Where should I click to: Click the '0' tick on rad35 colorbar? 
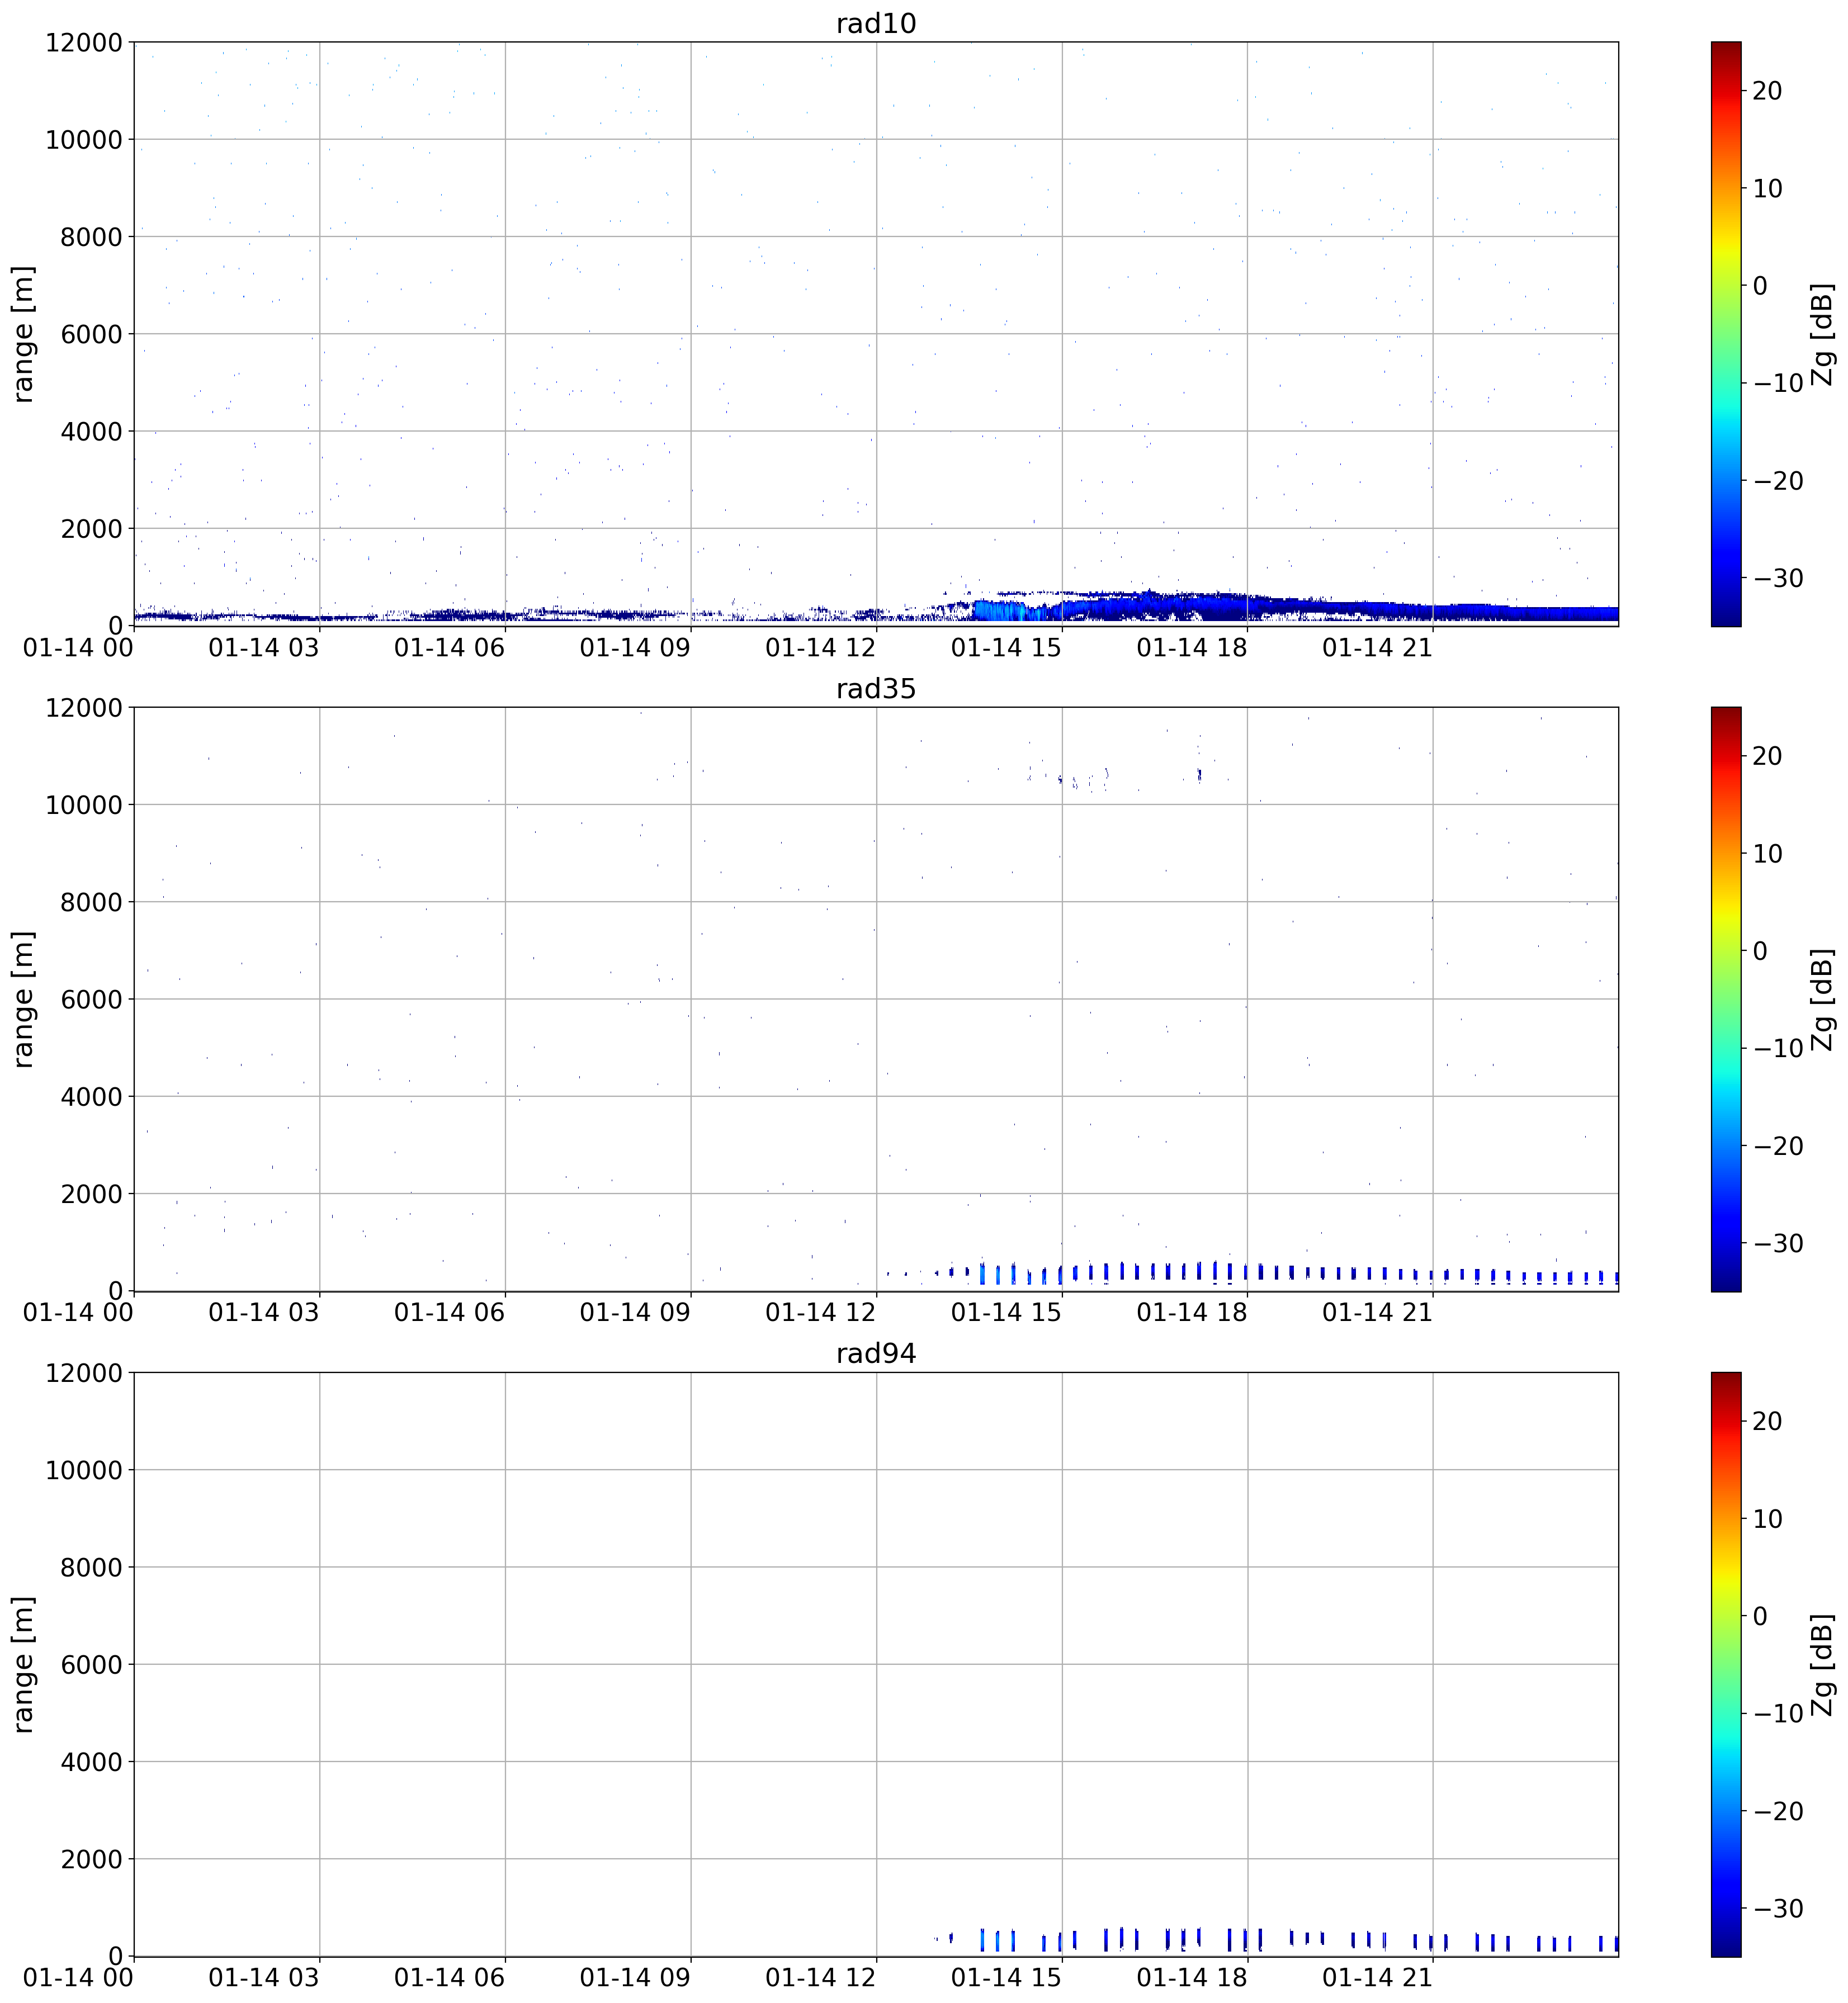[x=1760, y=951]
